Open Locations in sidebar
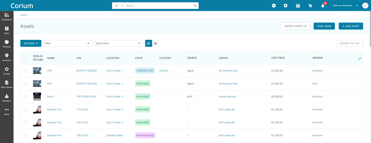 coord(7,57)
